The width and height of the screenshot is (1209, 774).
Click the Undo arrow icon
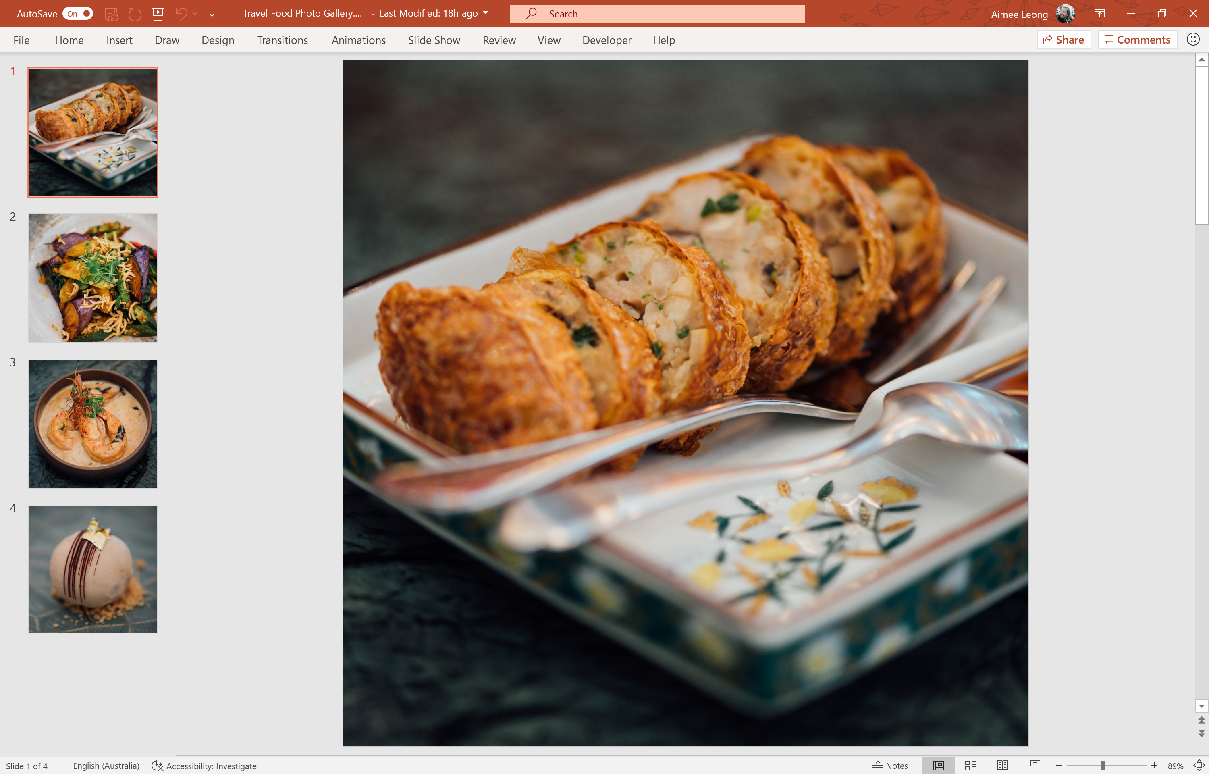coord(181,14)
